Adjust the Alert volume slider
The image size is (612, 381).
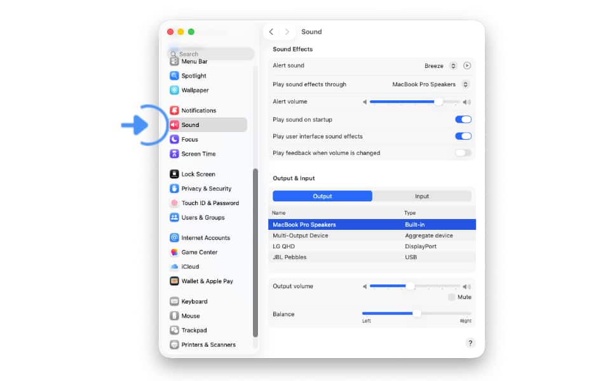414,102
